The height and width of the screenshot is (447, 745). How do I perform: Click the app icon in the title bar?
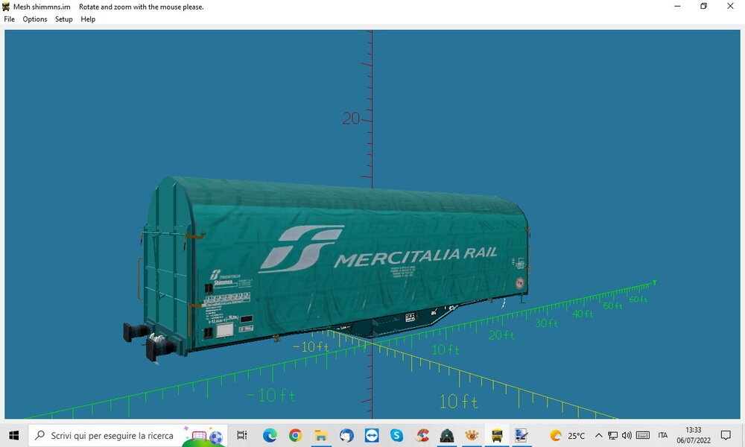click(6, 7)
